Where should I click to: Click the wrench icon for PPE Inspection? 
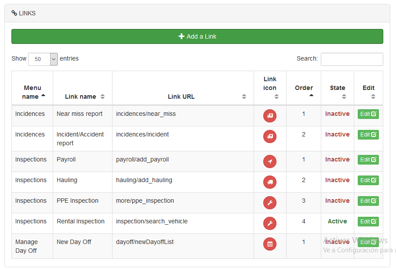[270, 203]
